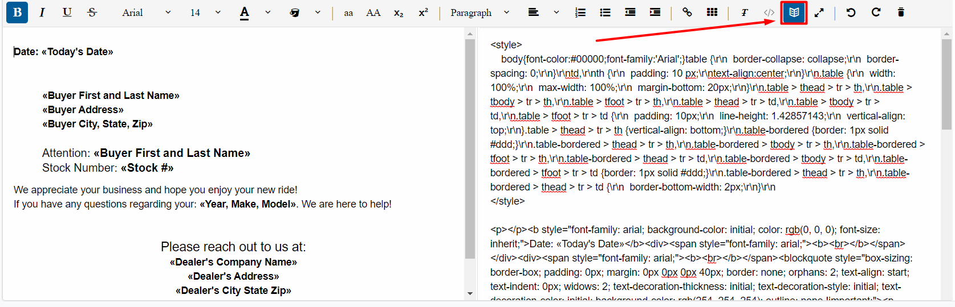Insert table grid icon
955x307 pixels.
[x=712, y=13]
